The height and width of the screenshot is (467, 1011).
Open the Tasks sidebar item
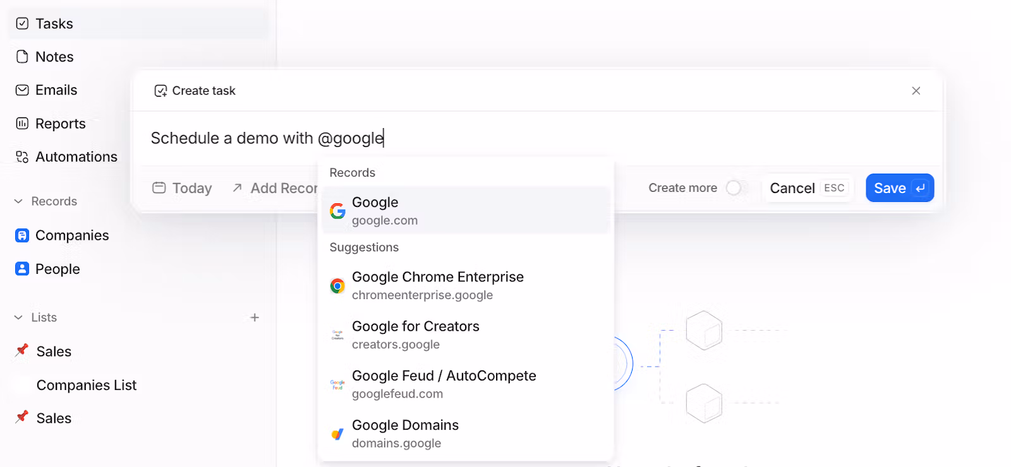[x=138, y=23]
